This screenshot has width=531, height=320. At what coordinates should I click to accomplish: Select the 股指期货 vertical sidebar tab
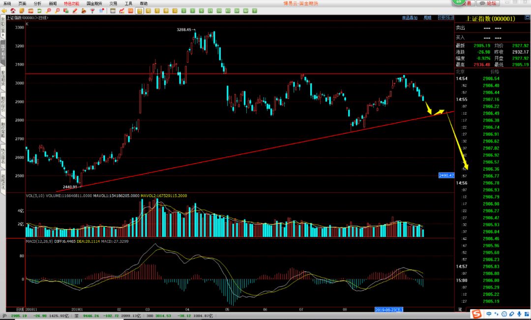click(3, 78)
